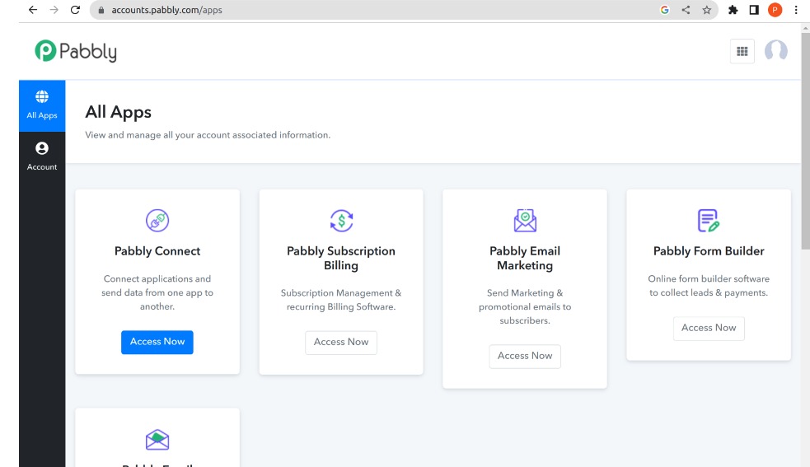Open the browser extensions puzzle icon

pyautogui.click(x=733, y=10)
